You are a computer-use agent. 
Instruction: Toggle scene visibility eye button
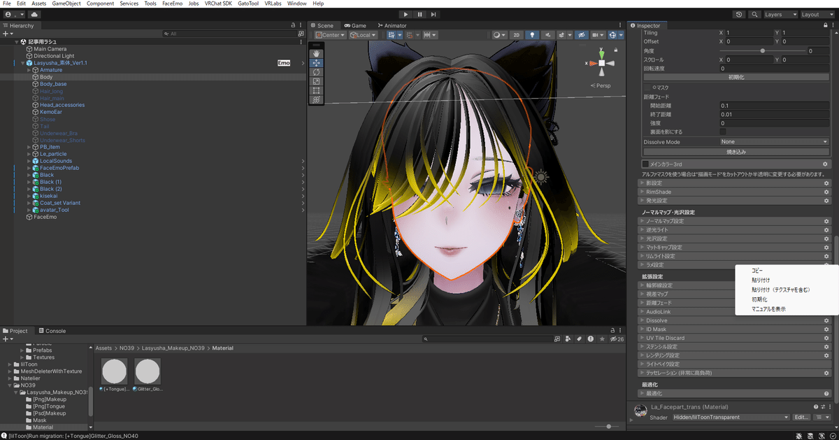[x=581, y=35]
